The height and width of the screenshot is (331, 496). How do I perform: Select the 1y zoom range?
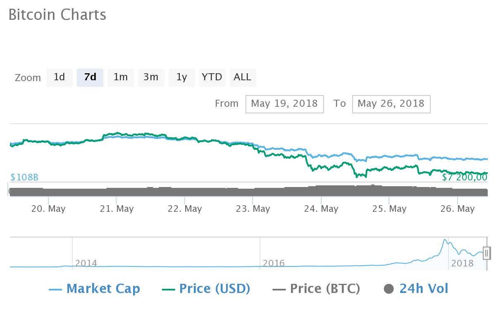point(182,77)
